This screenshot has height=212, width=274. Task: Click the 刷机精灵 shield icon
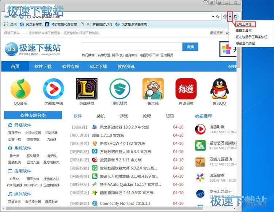[x=119, y=89]
